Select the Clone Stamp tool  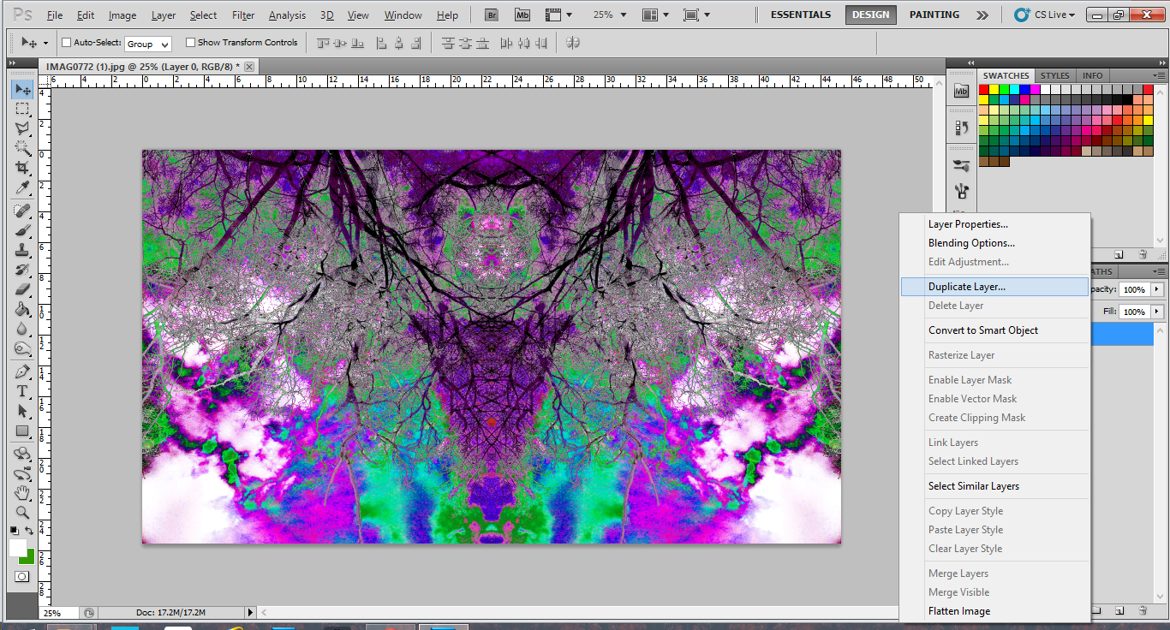pos(22,250)
